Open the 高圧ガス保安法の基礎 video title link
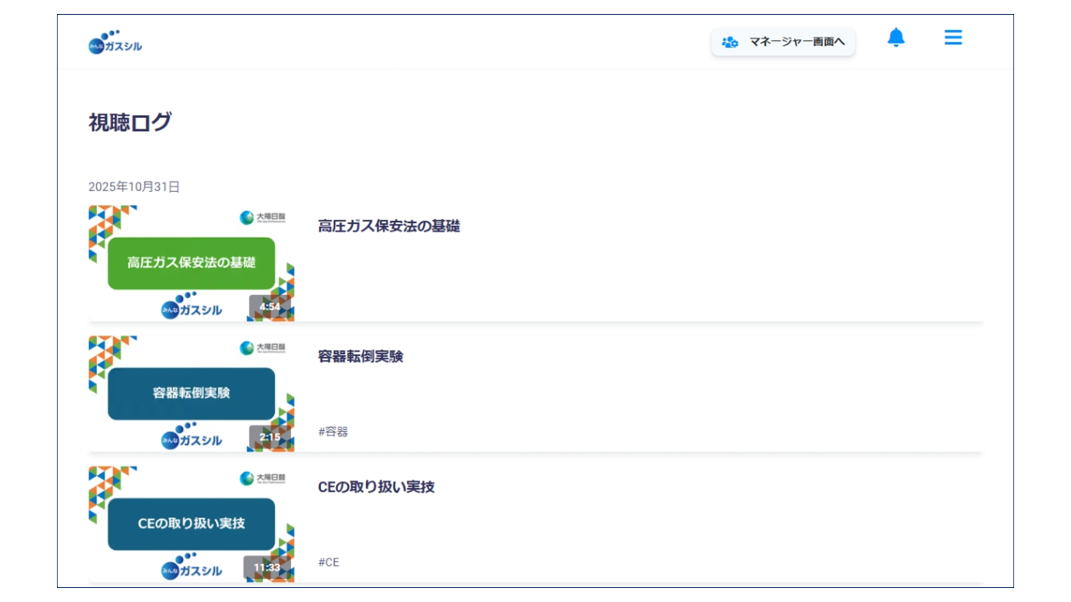This screenshot has height=602, width=1071. pos(389,226)
